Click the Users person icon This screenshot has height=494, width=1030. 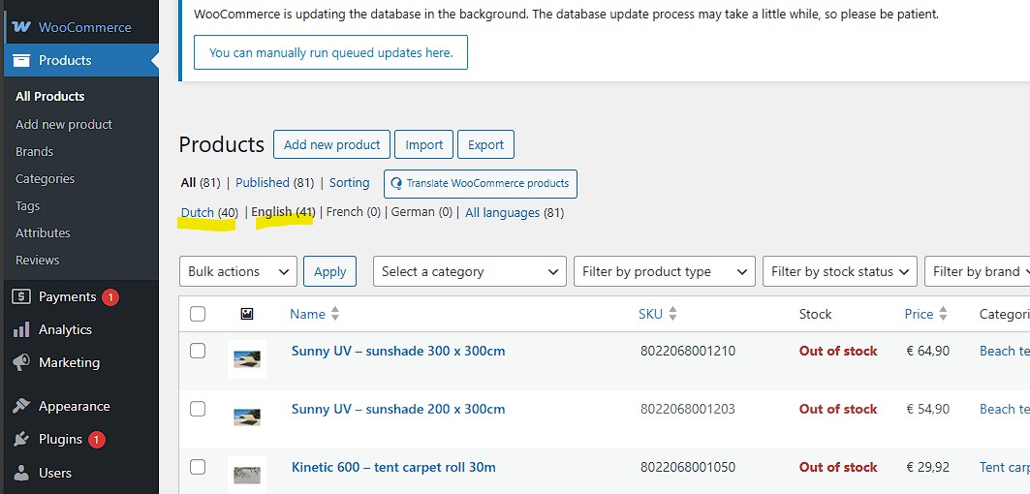coord(21,473)
